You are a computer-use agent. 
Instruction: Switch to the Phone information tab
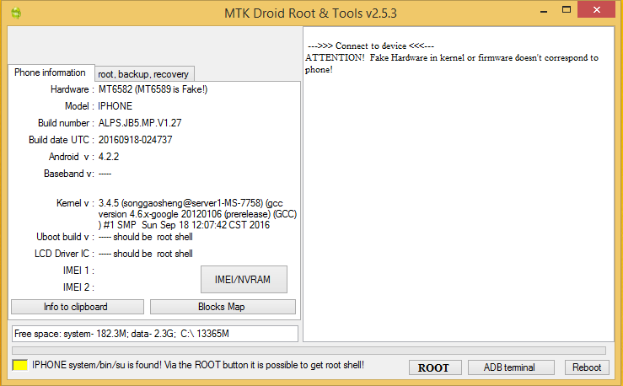tap(50, 73)
